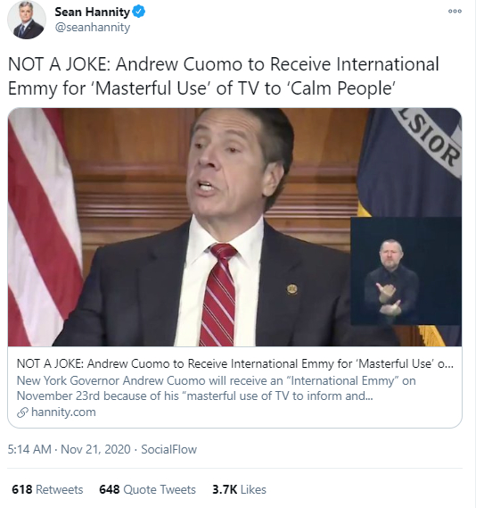Open the three-dot tweet options menu

pyautogui.click(x=455, y=12)
